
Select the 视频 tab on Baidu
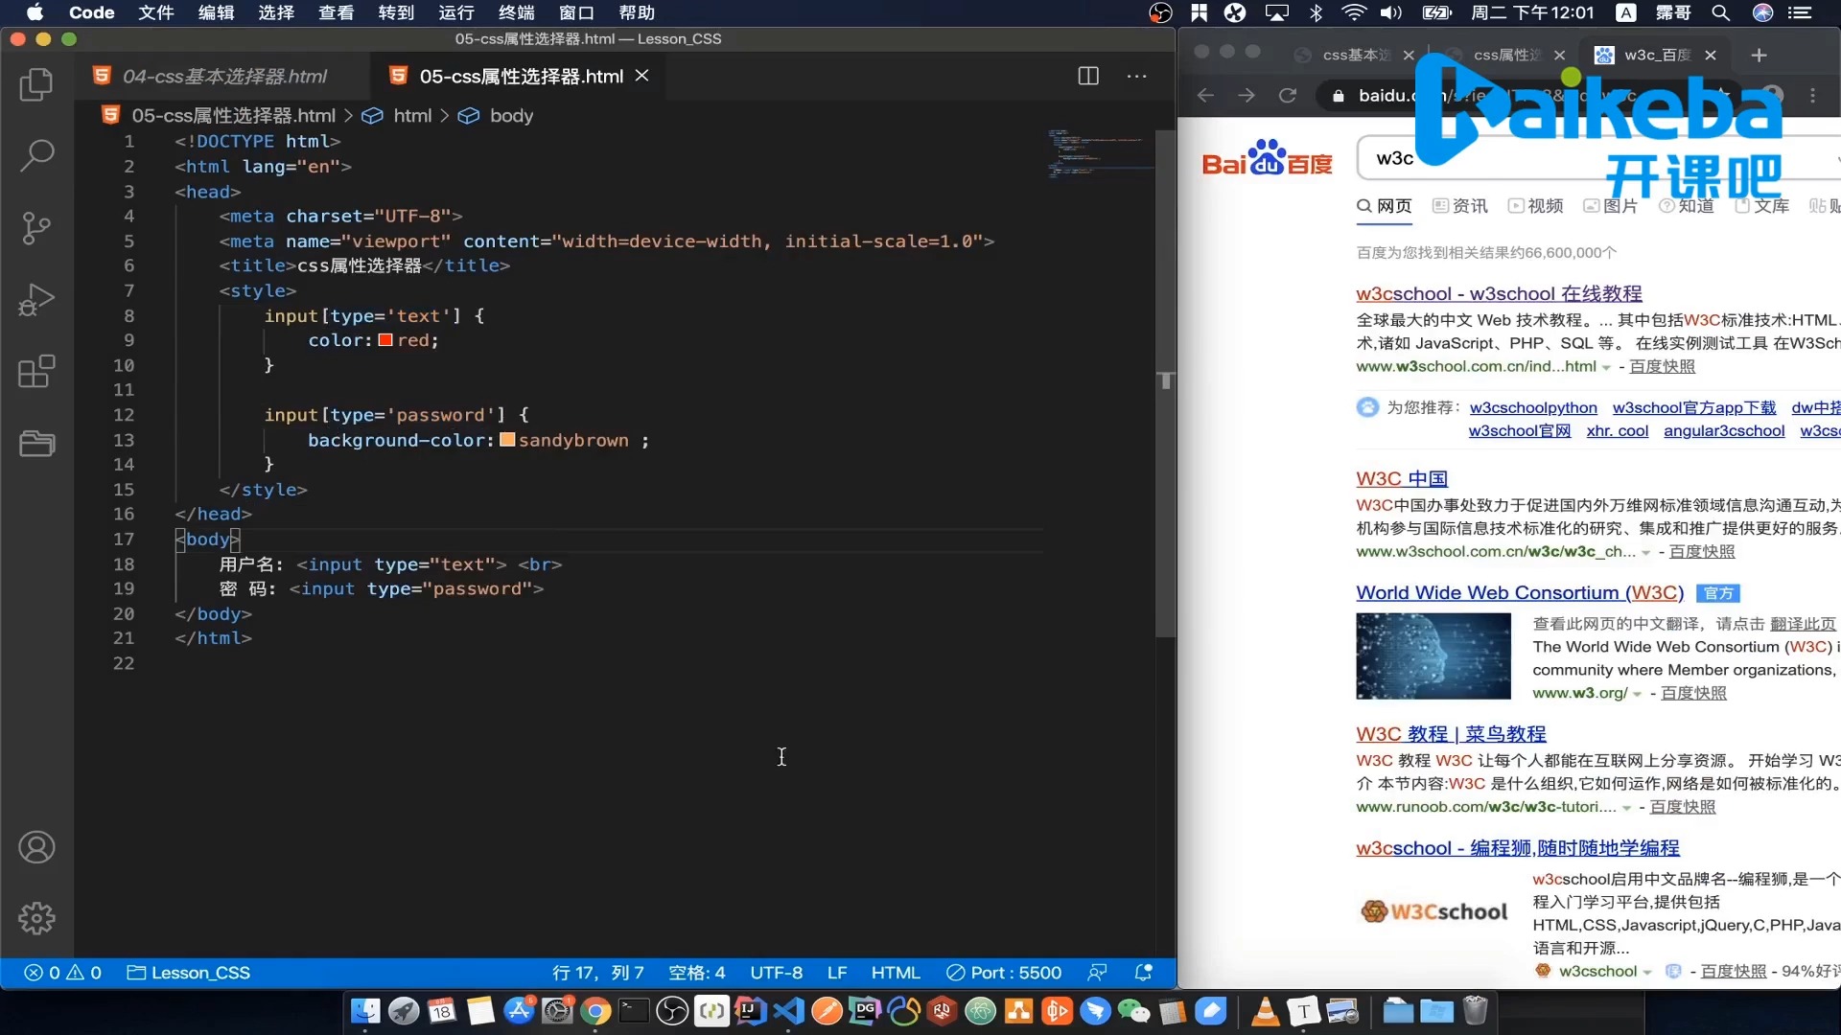tap(1535, 206)
